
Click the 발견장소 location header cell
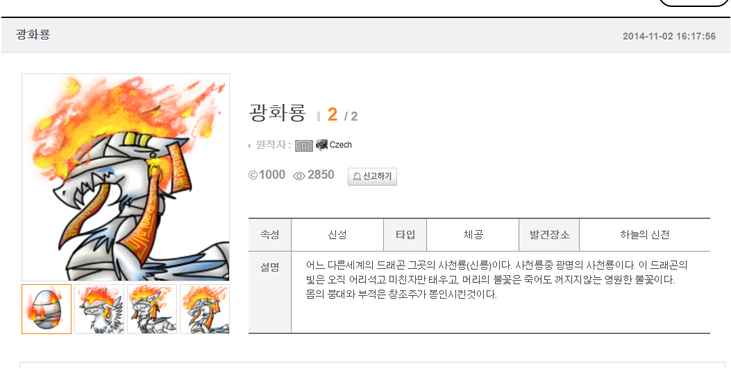pos(549,234)
